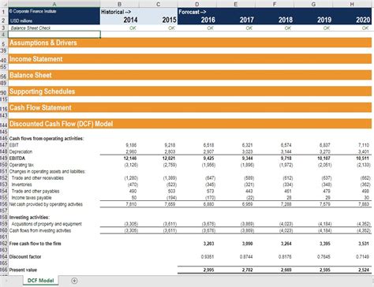The width and height of the screenshot is (374, 287).
Task: Select the 2019 year heading
Action: click(324, 20)
